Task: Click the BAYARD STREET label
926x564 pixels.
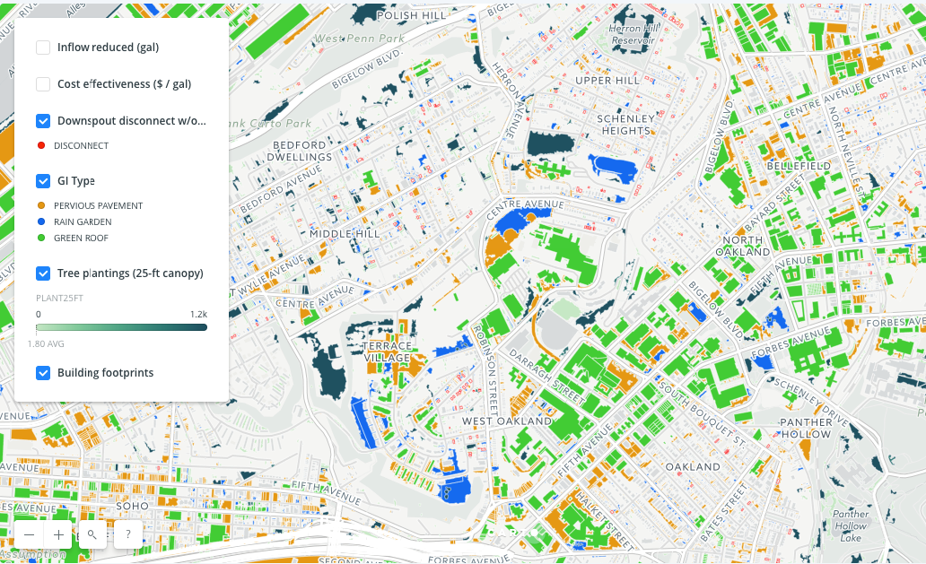Action: tap(774, 204)
